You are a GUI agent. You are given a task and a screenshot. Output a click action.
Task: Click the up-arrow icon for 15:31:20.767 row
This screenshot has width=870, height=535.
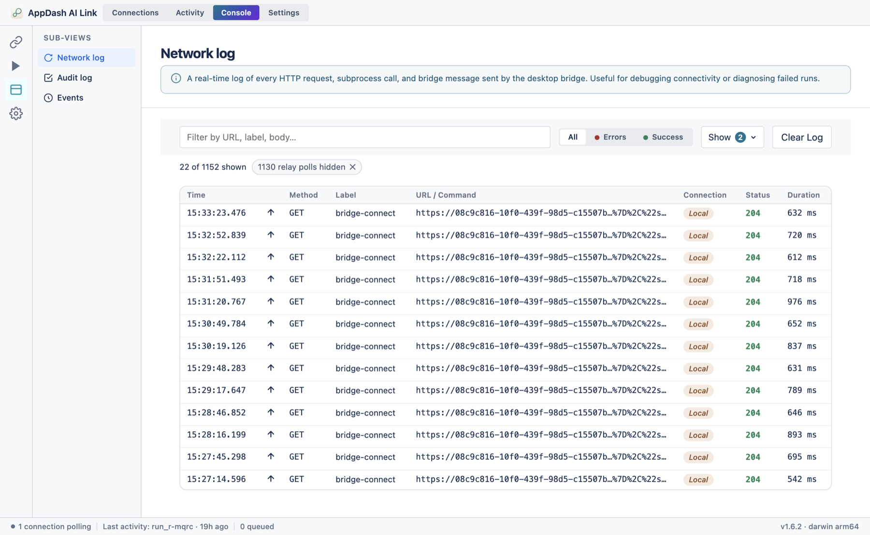click(x=271, y=302)
